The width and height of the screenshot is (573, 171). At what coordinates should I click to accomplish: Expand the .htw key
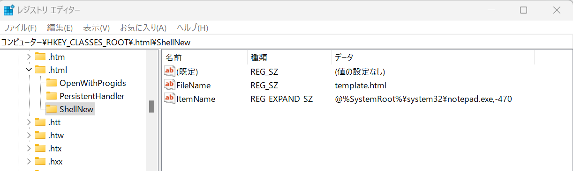(29, 135)
